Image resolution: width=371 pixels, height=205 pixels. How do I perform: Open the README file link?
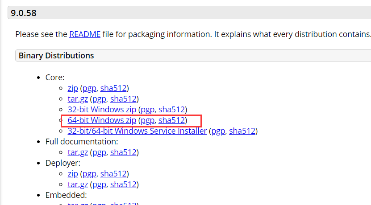85,34
